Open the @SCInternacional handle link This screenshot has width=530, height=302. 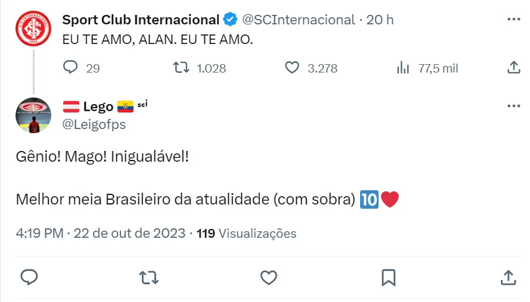(298, 20)
